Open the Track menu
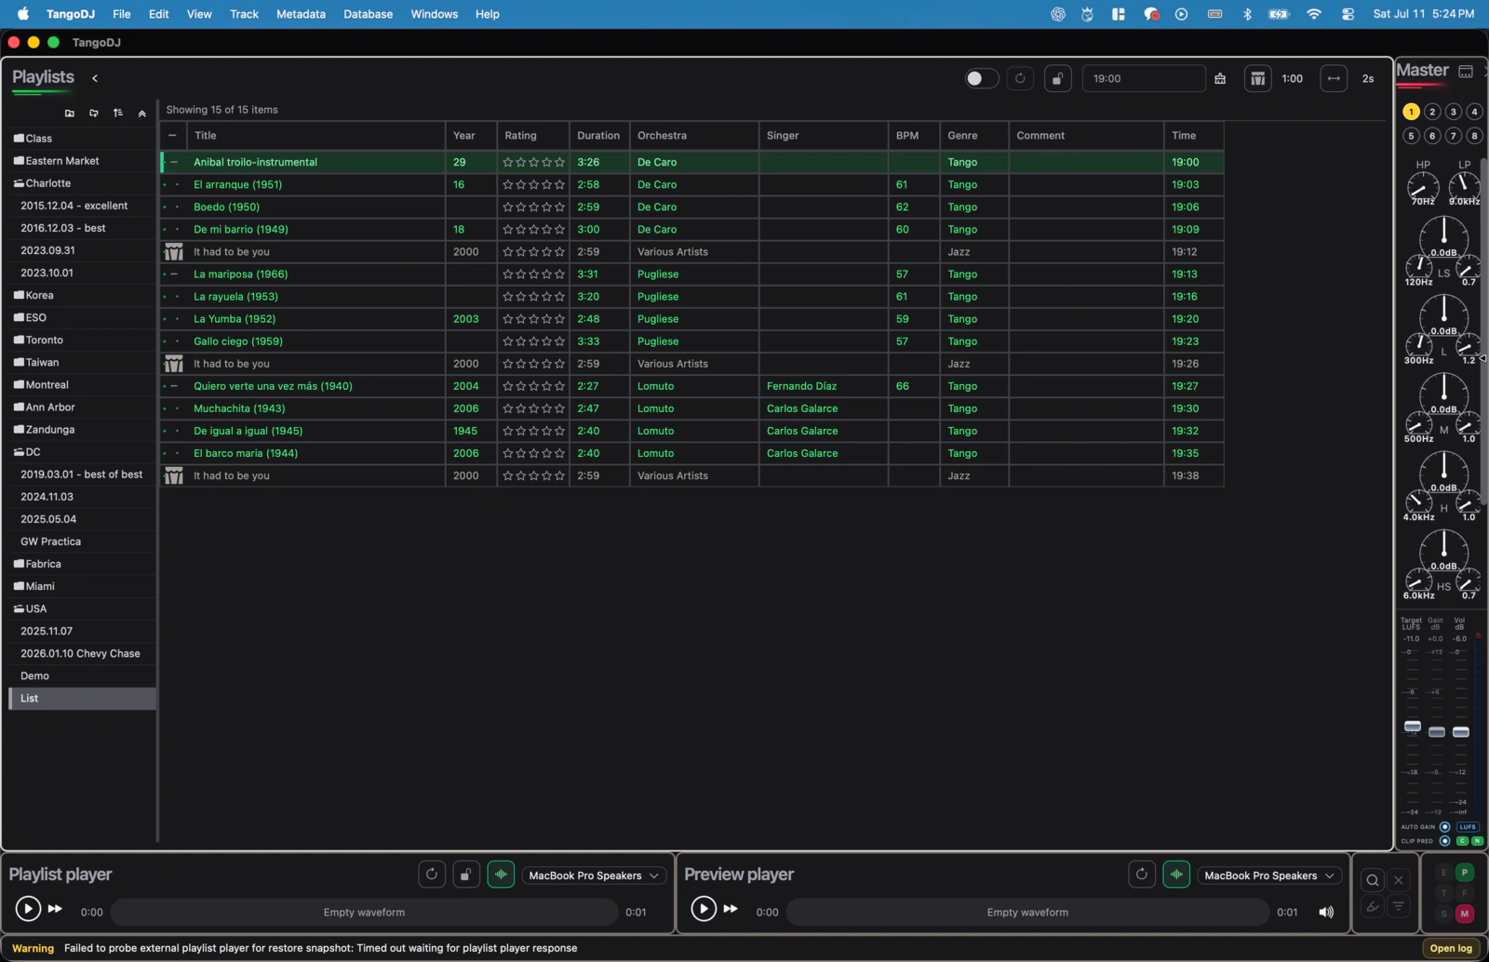The height and width of the screenshot is (962, 1489). coord(244,14)
